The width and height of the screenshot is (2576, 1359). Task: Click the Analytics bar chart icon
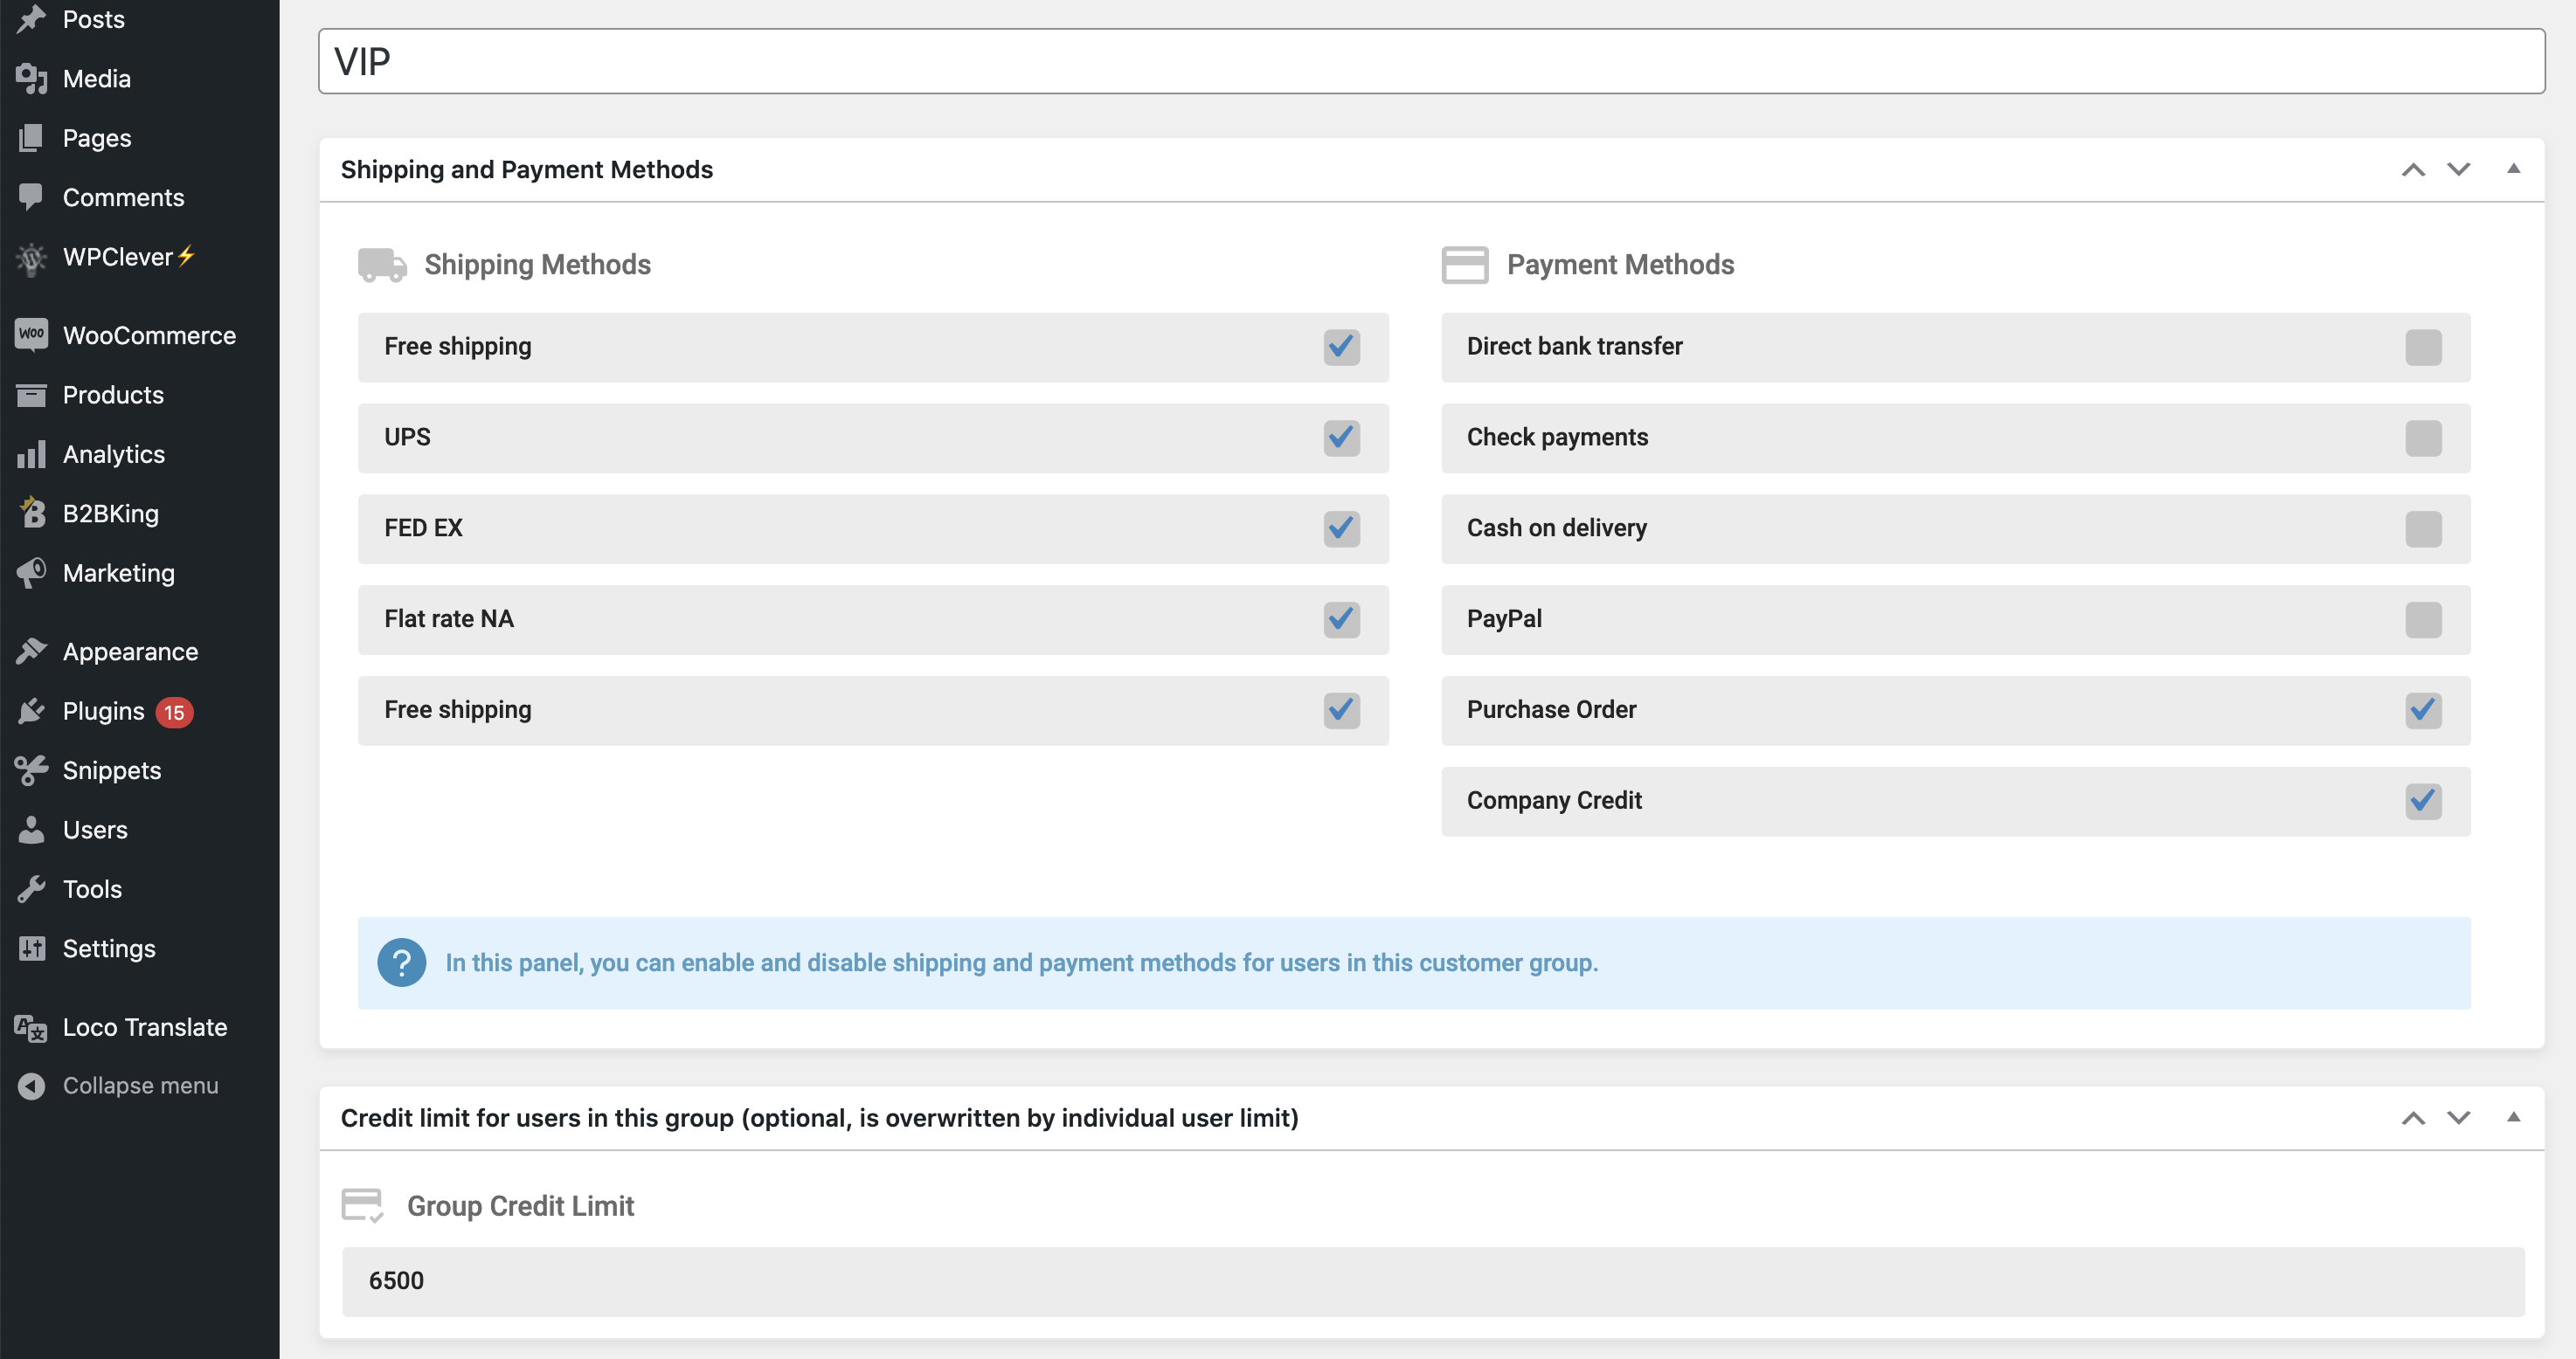[x=32, y=455]
